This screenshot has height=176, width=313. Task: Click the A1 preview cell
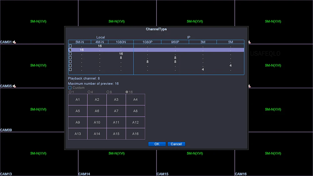tap(78, 99)
